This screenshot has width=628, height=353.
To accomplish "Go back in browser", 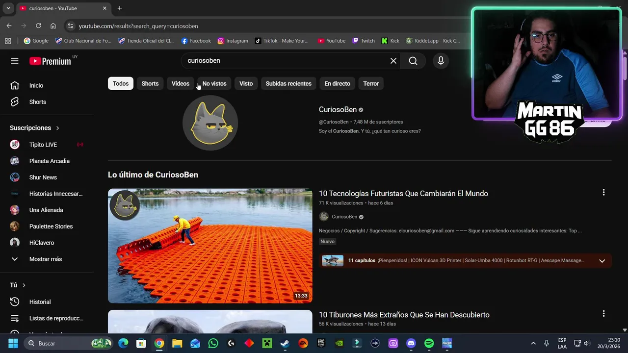I will [x=9, y=25].
